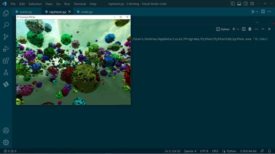Split the terminal panel
The width and height of the screenshot is (275, 154).
244,29
